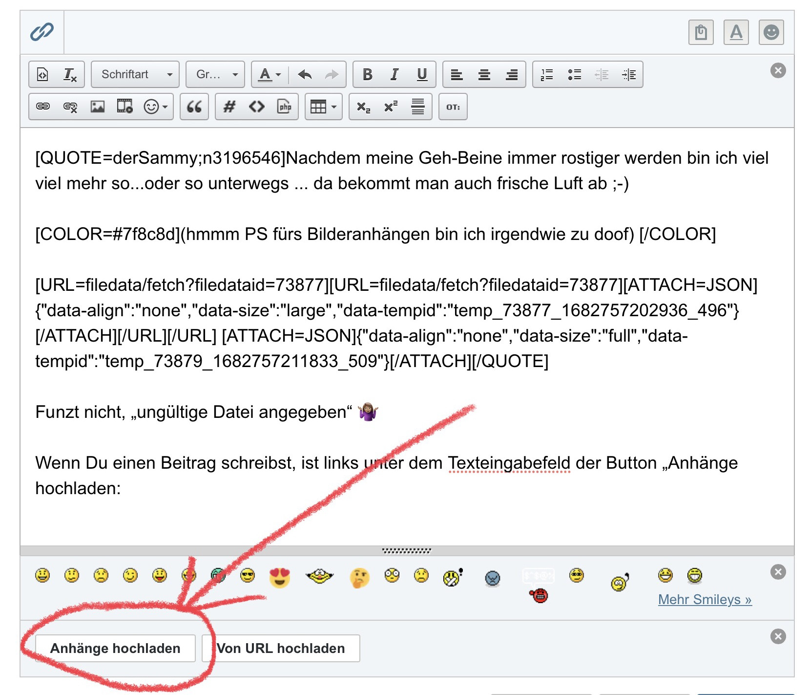Screen dimensions: 810x695
Task: Open the text color picker
Action: 270,74
